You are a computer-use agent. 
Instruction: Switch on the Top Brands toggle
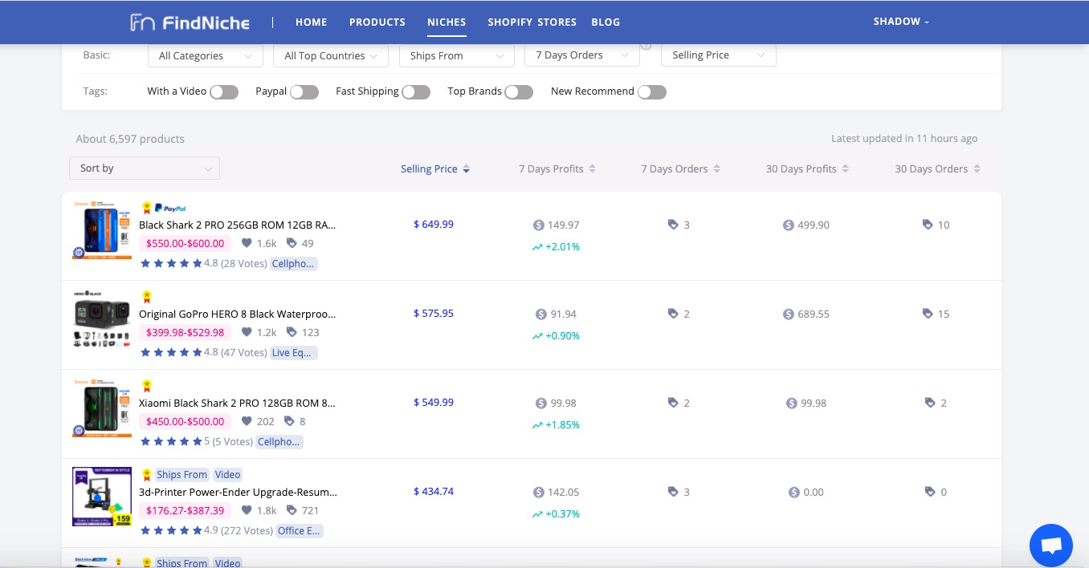519,92
